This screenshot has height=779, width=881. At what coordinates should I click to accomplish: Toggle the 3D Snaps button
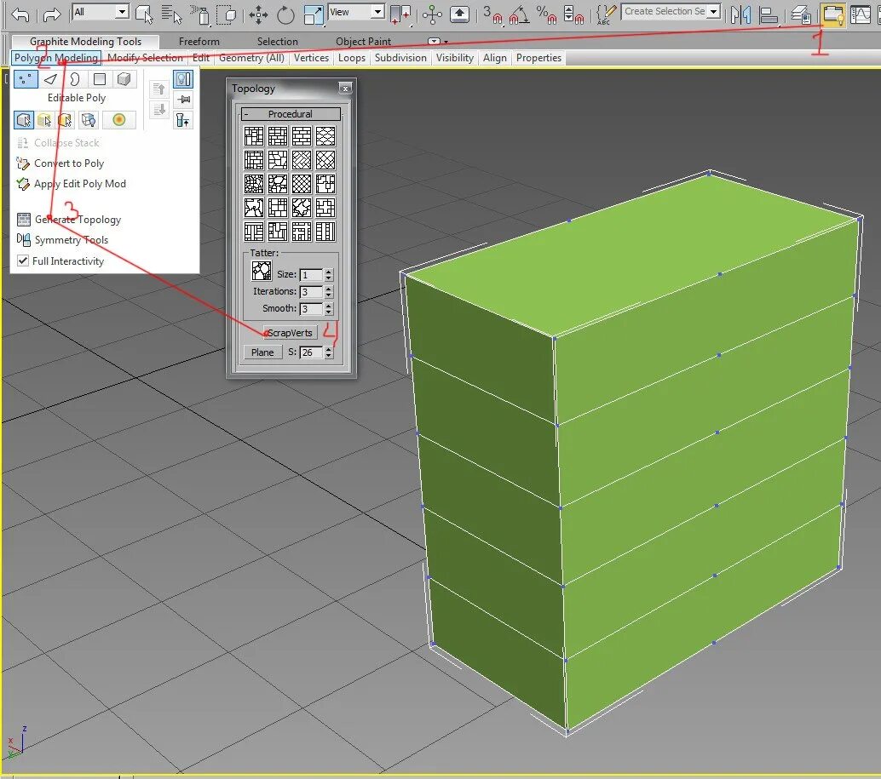(492, 14)
